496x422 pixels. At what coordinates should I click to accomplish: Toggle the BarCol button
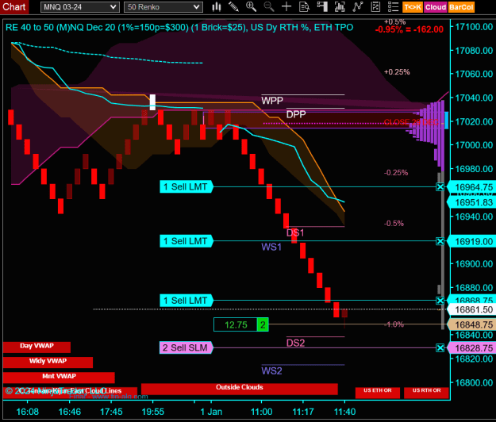(x=461, y=7)
